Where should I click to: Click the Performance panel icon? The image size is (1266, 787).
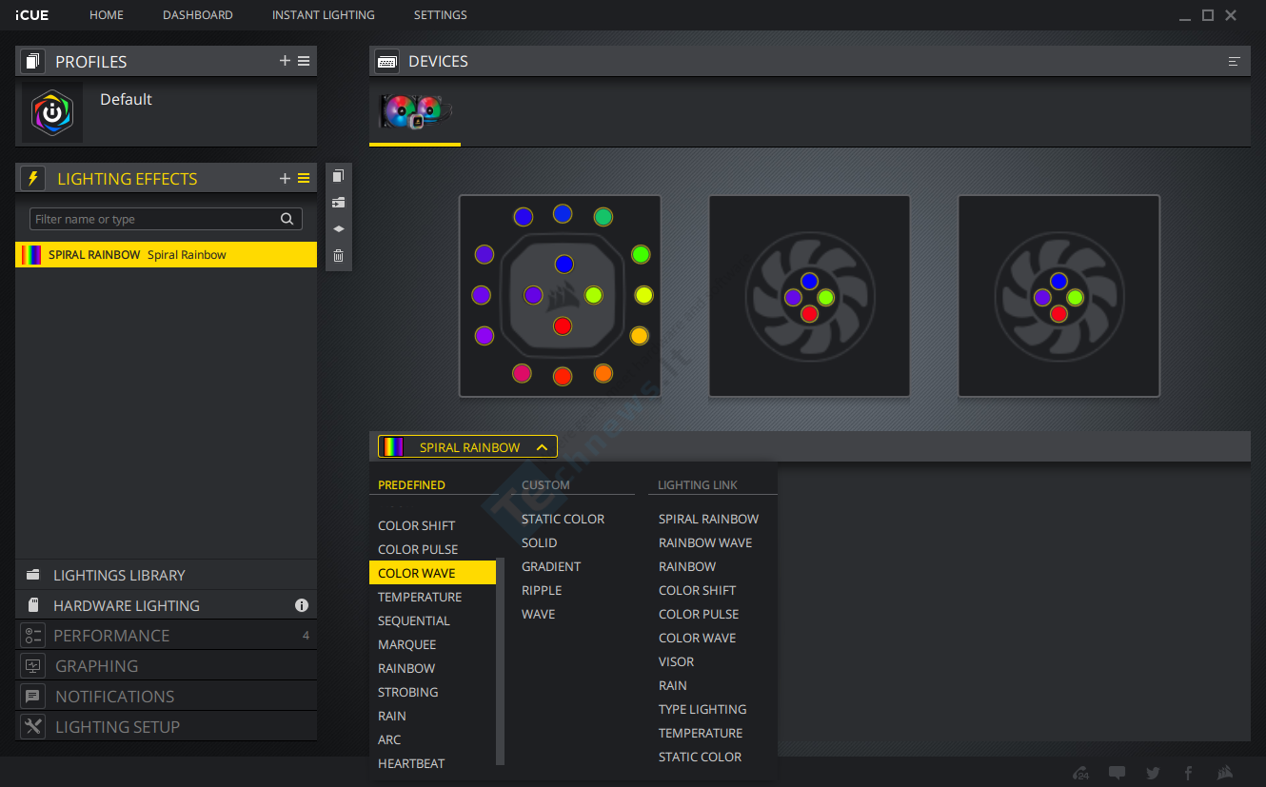coord(33,636)
